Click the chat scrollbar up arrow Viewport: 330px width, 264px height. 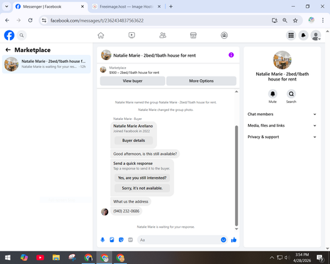(x=236, y=92)
